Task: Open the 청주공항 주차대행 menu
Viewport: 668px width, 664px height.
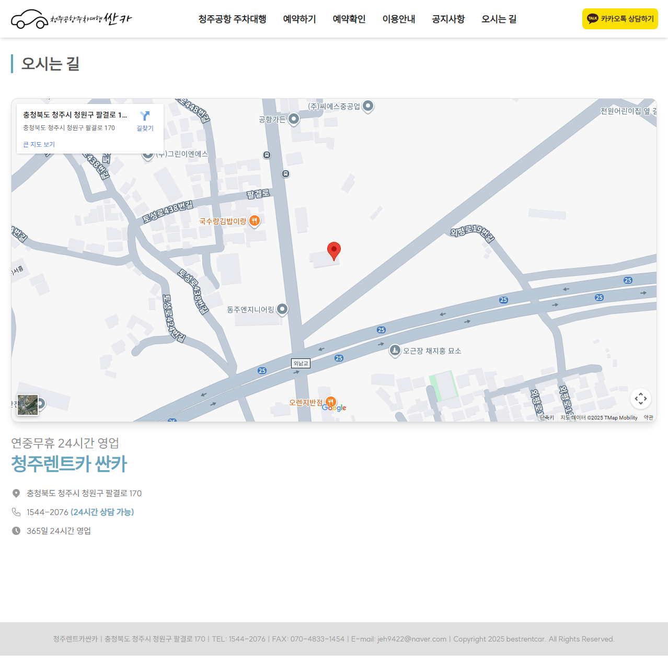Action: (x=233, y=19)
